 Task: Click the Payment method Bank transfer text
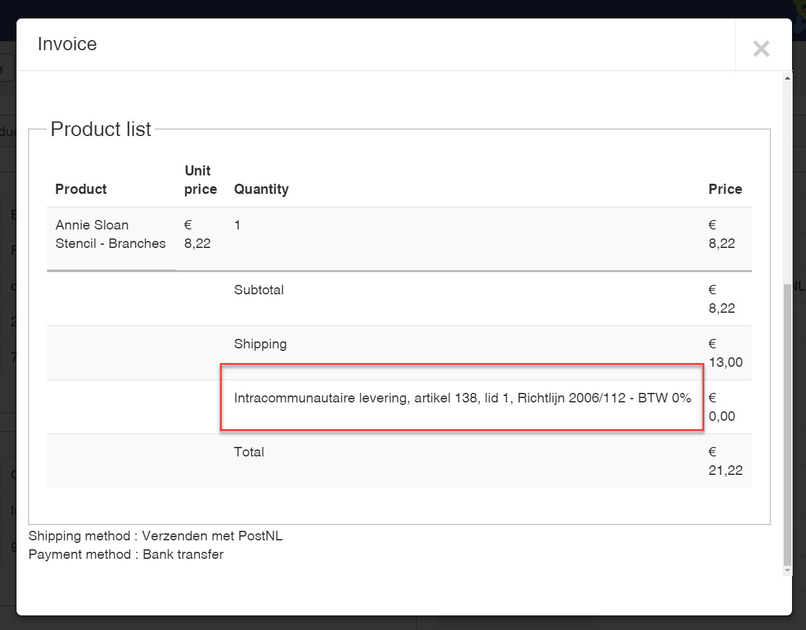tap(126, 554)
